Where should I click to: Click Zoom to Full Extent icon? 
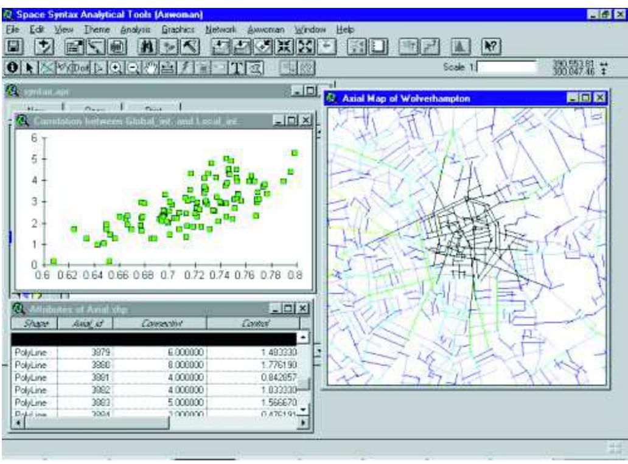click(x=221, y=47)
